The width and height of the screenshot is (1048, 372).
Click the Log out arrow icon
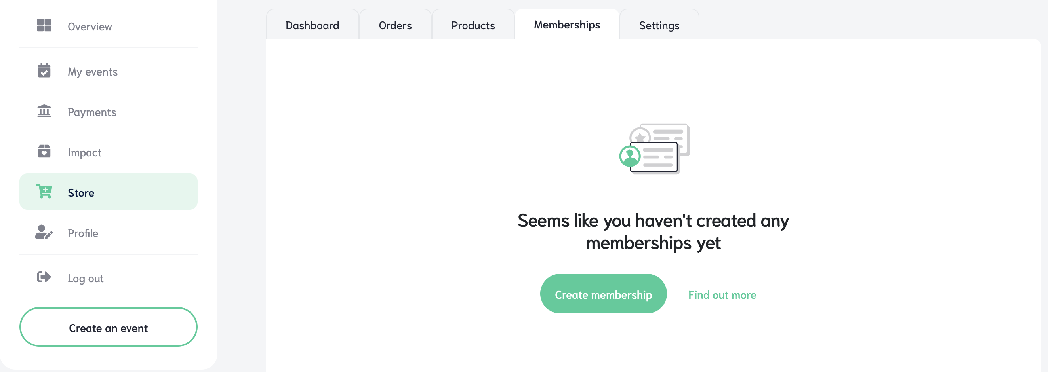point(44,277)
